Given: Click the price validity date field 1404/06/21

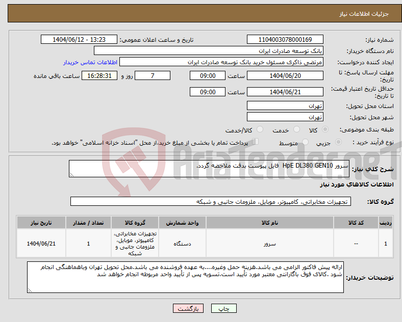Looking at the screenshot, I should [x=285, y=92].
